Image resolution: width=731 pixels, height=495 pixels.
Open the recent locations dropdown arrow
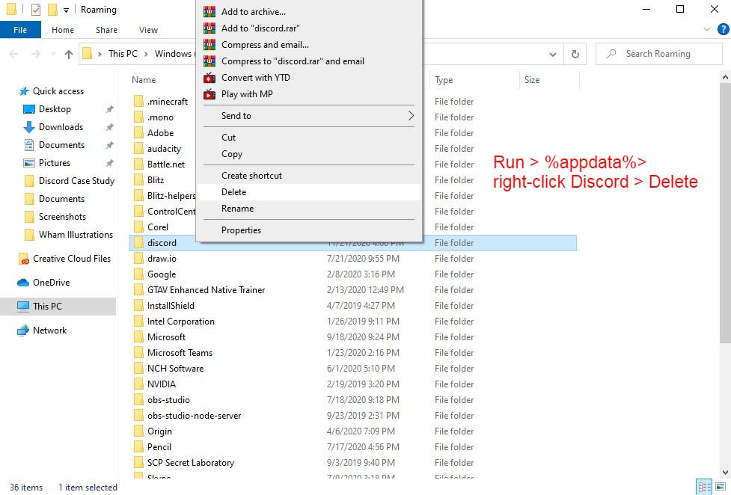[53, 54]
